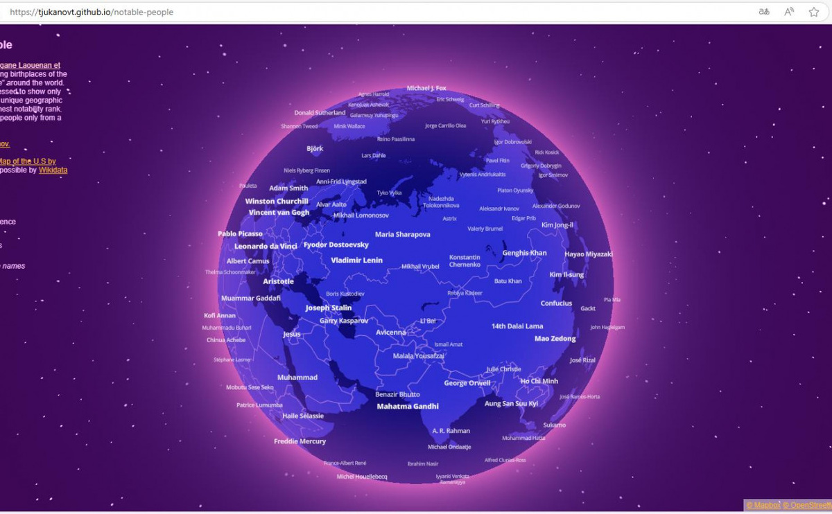Click the Mobutu Sese Seko label
Image resolution: width=832 pixels, height=514 pixels.
click(250, 387)
